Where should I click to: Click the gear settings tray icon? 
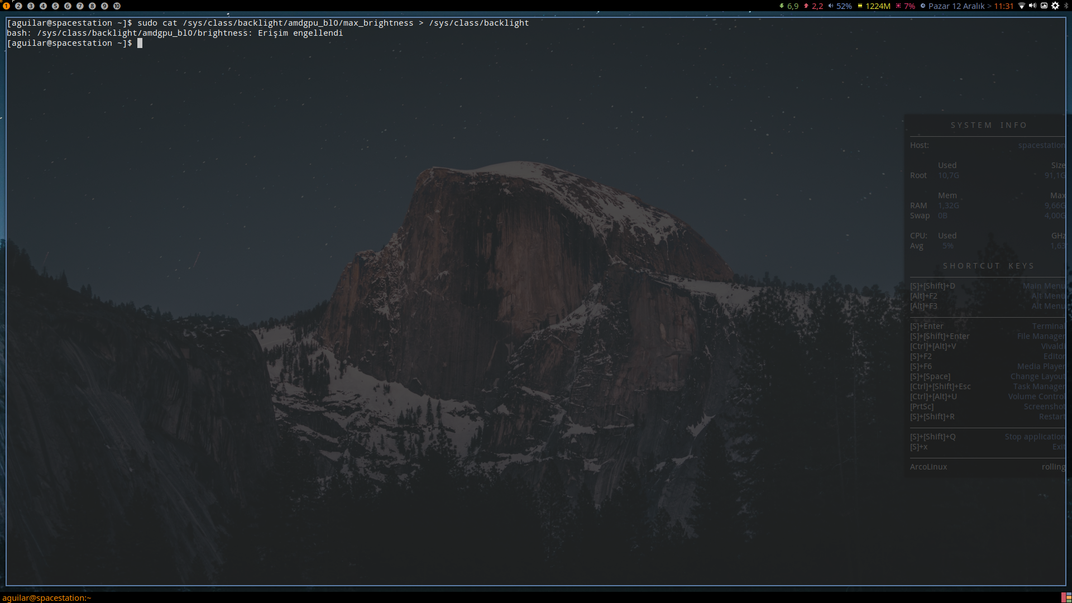tap(1055, 6)
